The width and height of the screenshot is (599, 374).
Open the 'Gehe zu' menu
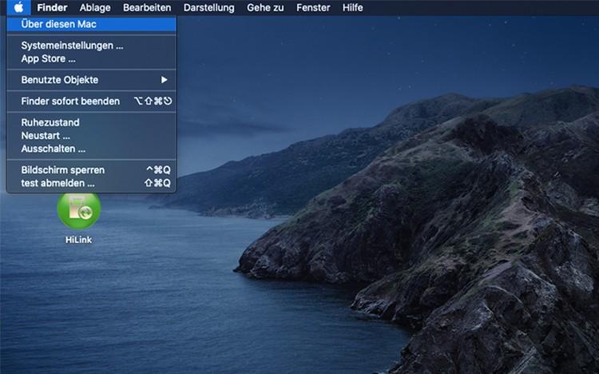pos(266,8)
